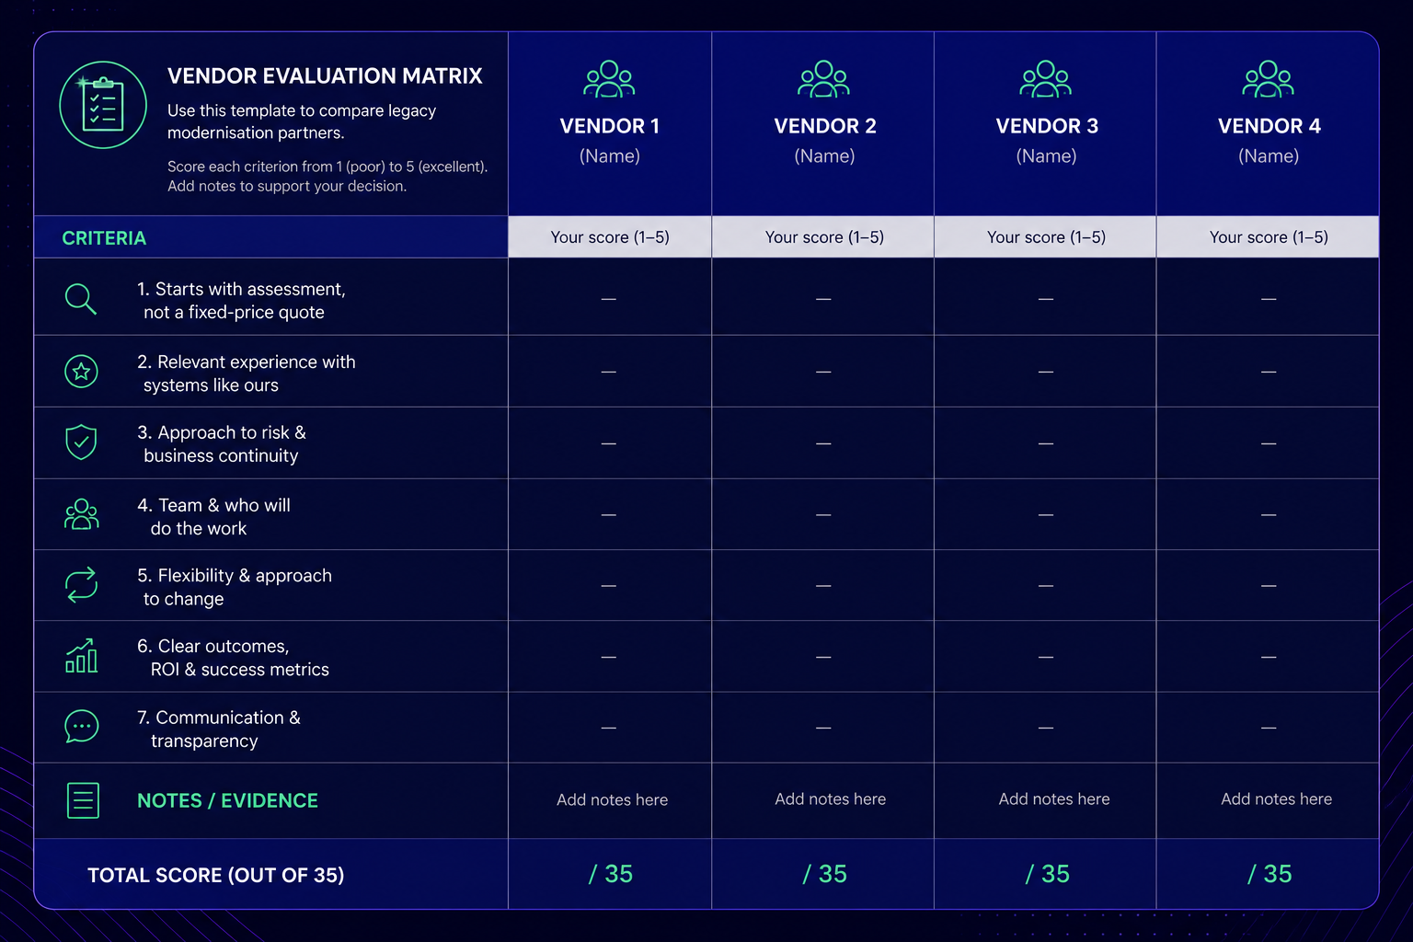Click the 'NOTES / EVIDENCE' label

point(227,801)
